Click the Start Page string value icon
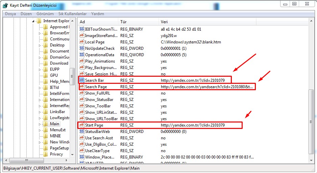Screen dimensions: 317x173 81,125
